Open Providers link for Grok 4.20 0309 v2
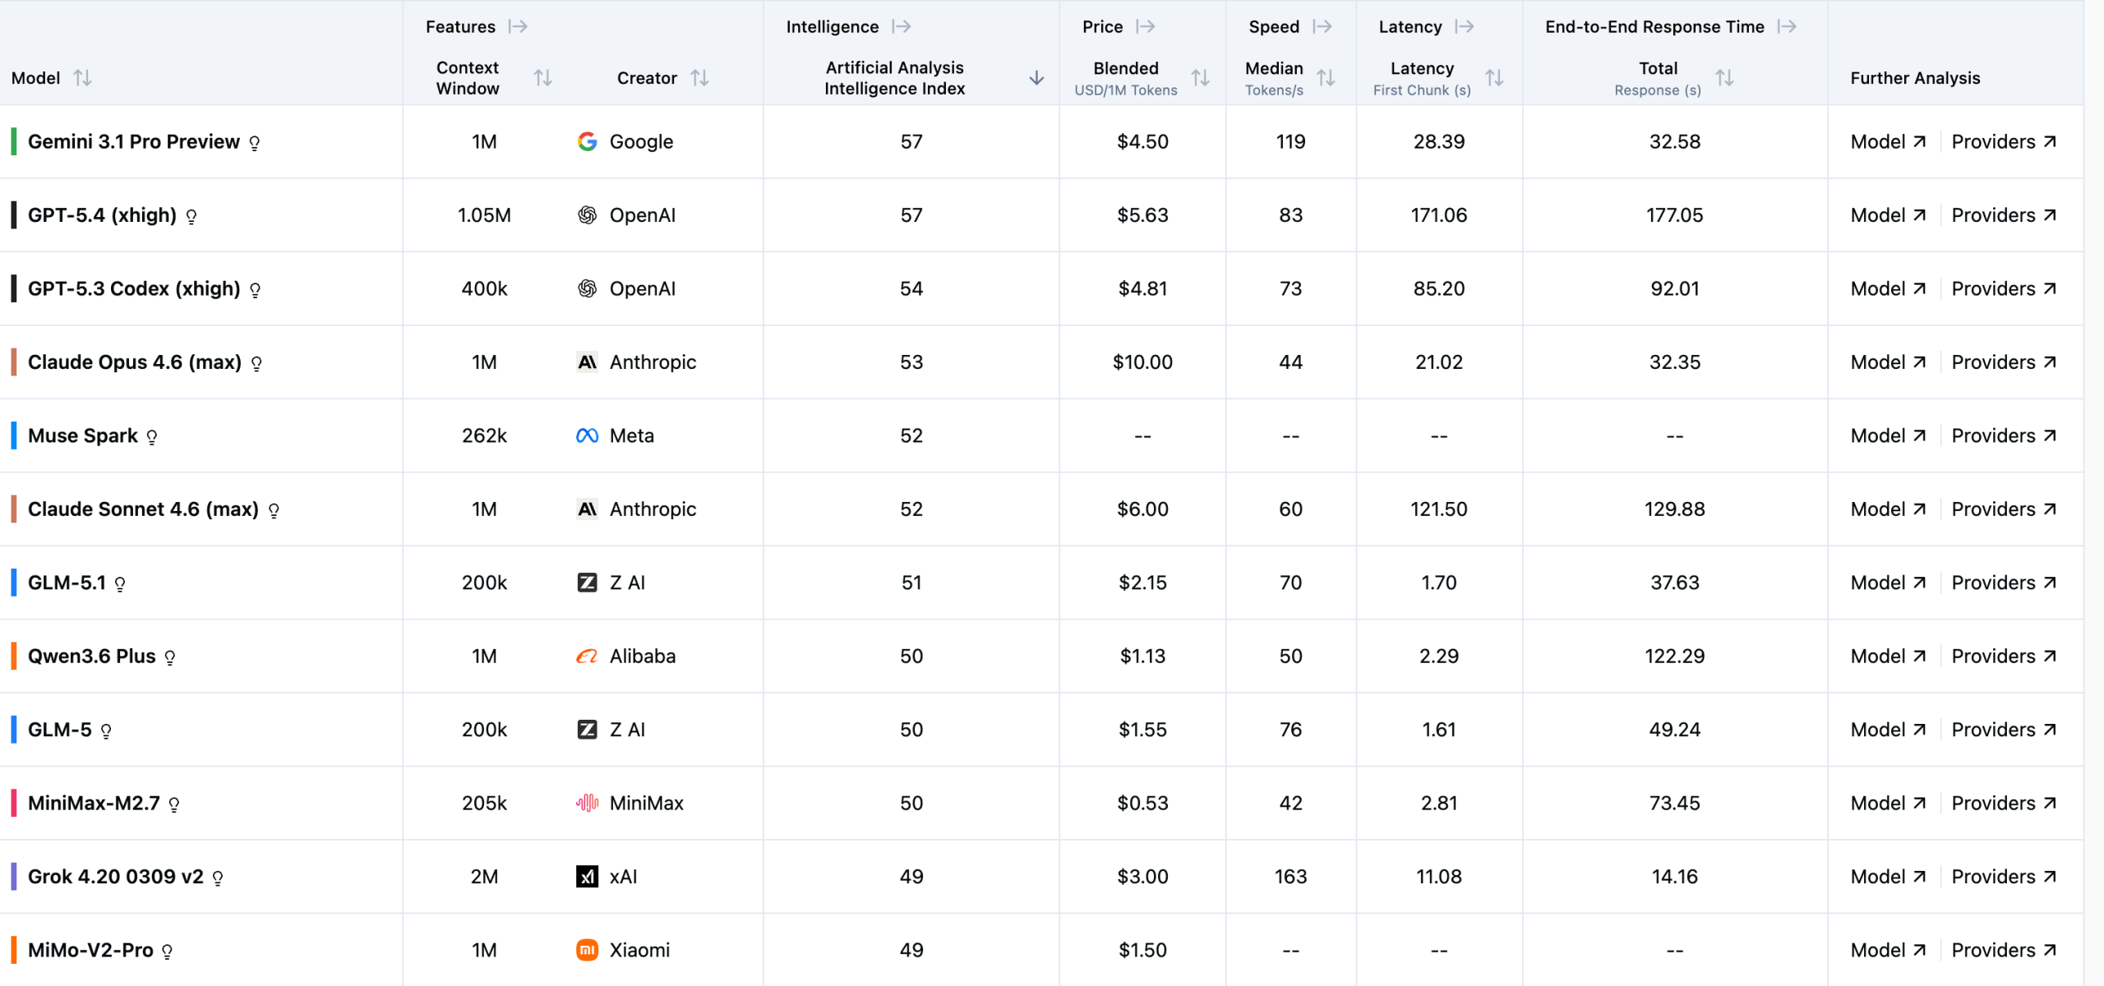The image size is (2104, 986). [2004, 877]
